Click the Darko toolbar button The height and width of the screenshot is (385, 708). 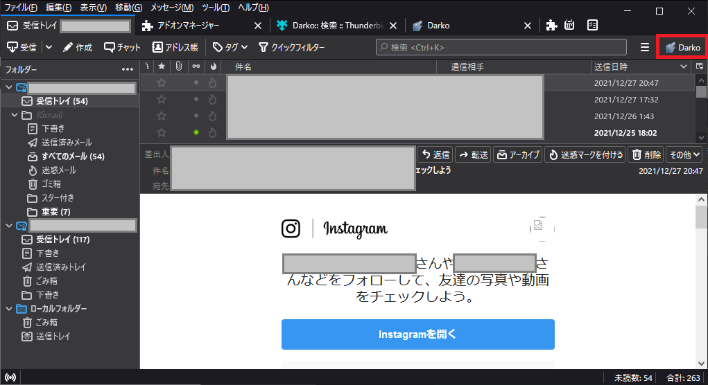tap(682, 47)
